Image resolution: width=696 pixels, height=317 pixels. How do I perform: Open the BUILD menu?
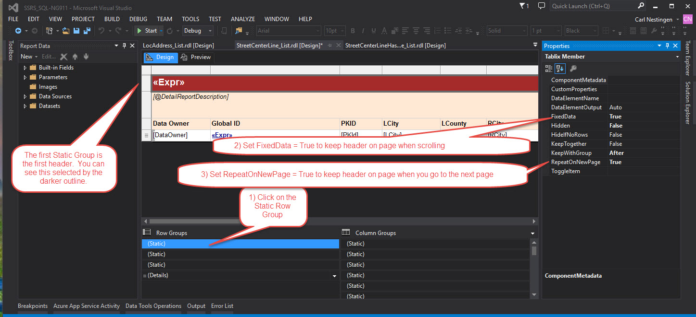(112, 19)
